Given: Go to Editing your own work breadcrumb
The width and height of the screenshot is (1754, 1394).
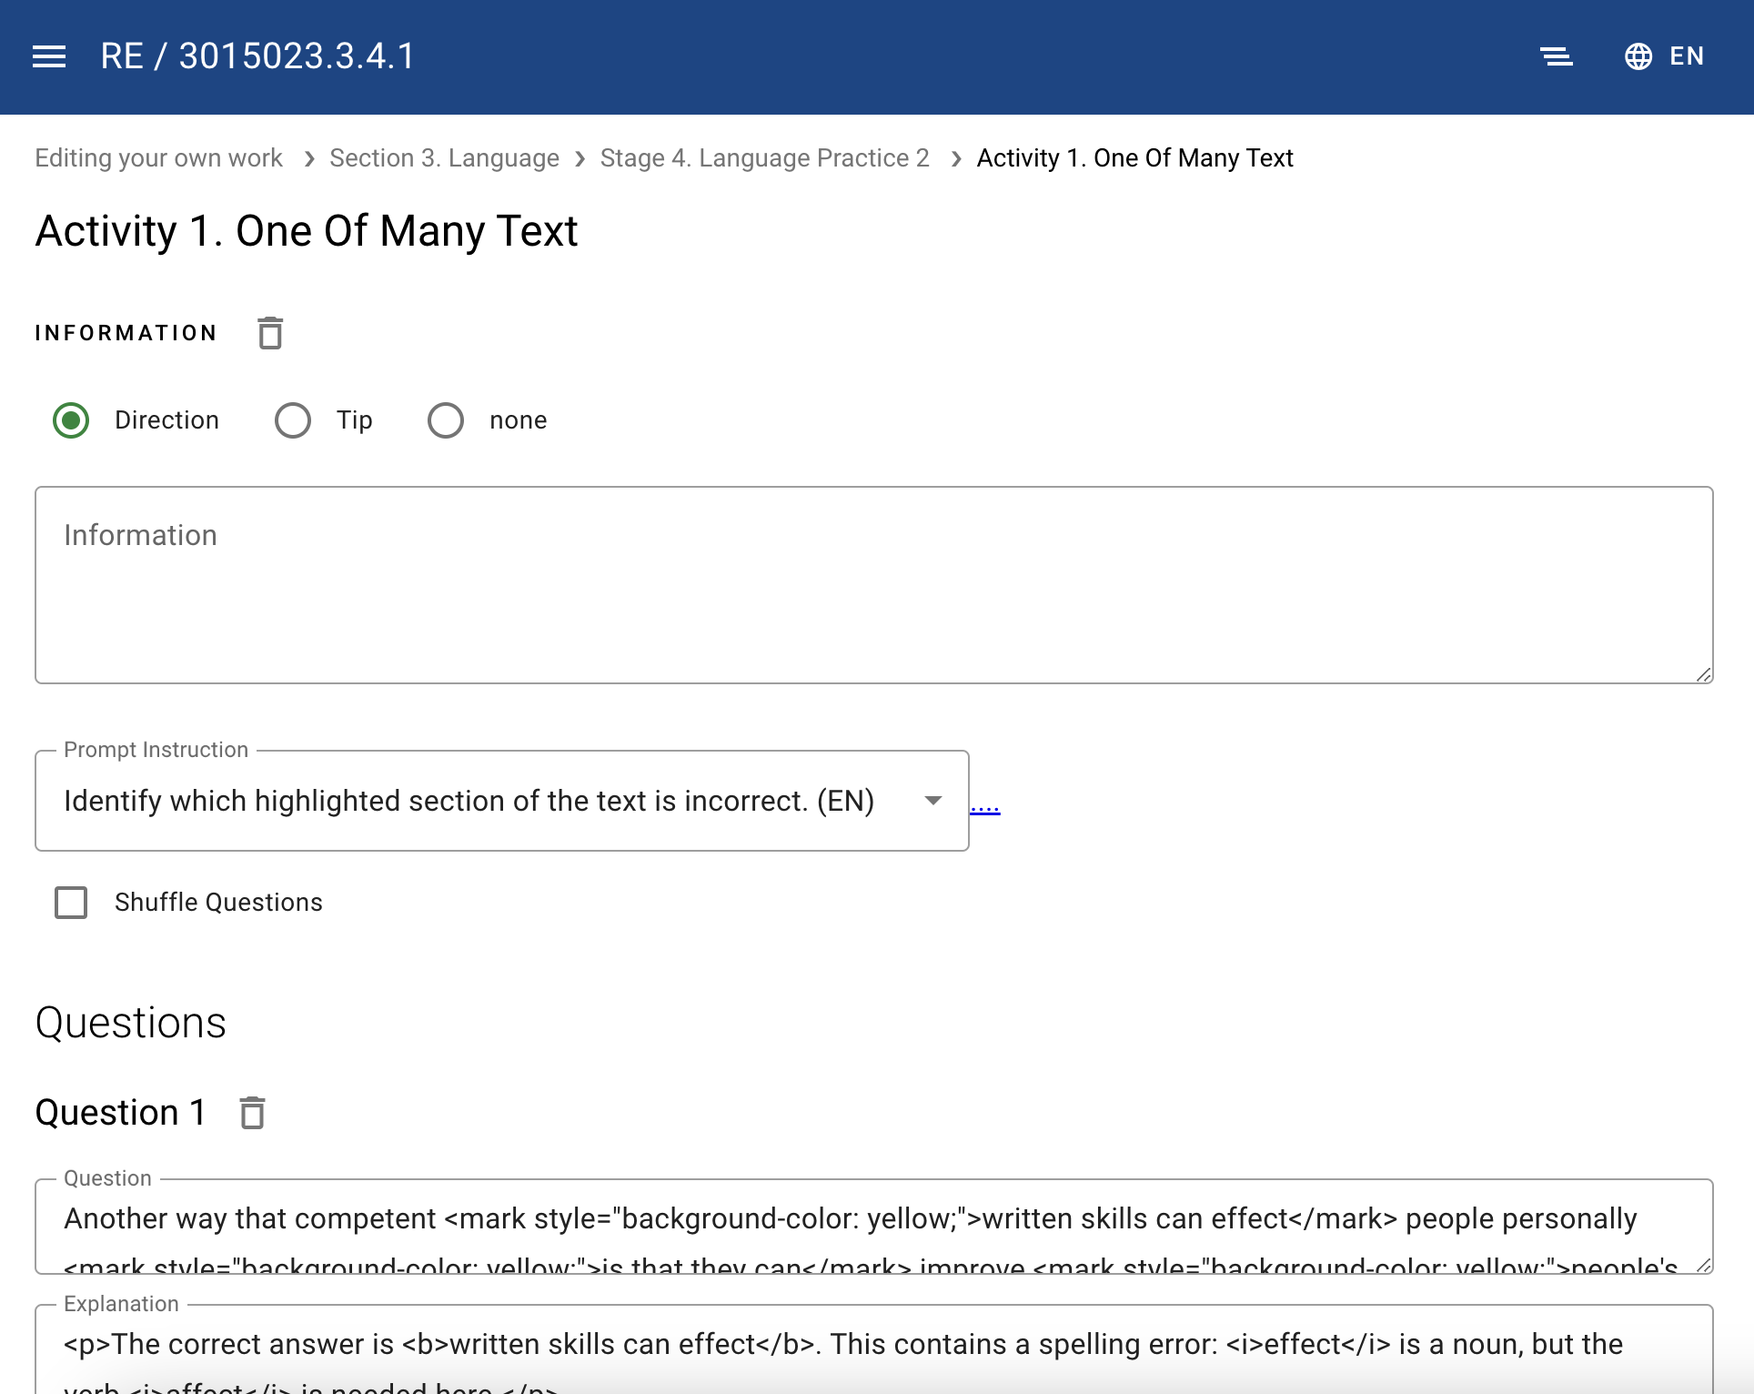Looking at the screenshot, I should 158,158.
